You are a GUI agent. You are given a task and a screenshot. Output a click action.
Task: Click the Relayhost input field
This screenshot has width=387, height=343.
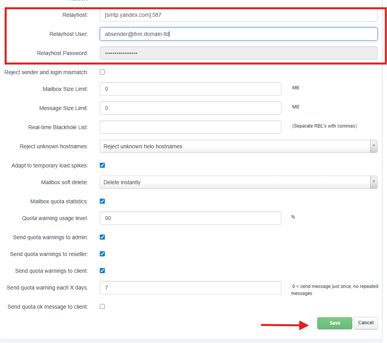click(x=238, y=15)
